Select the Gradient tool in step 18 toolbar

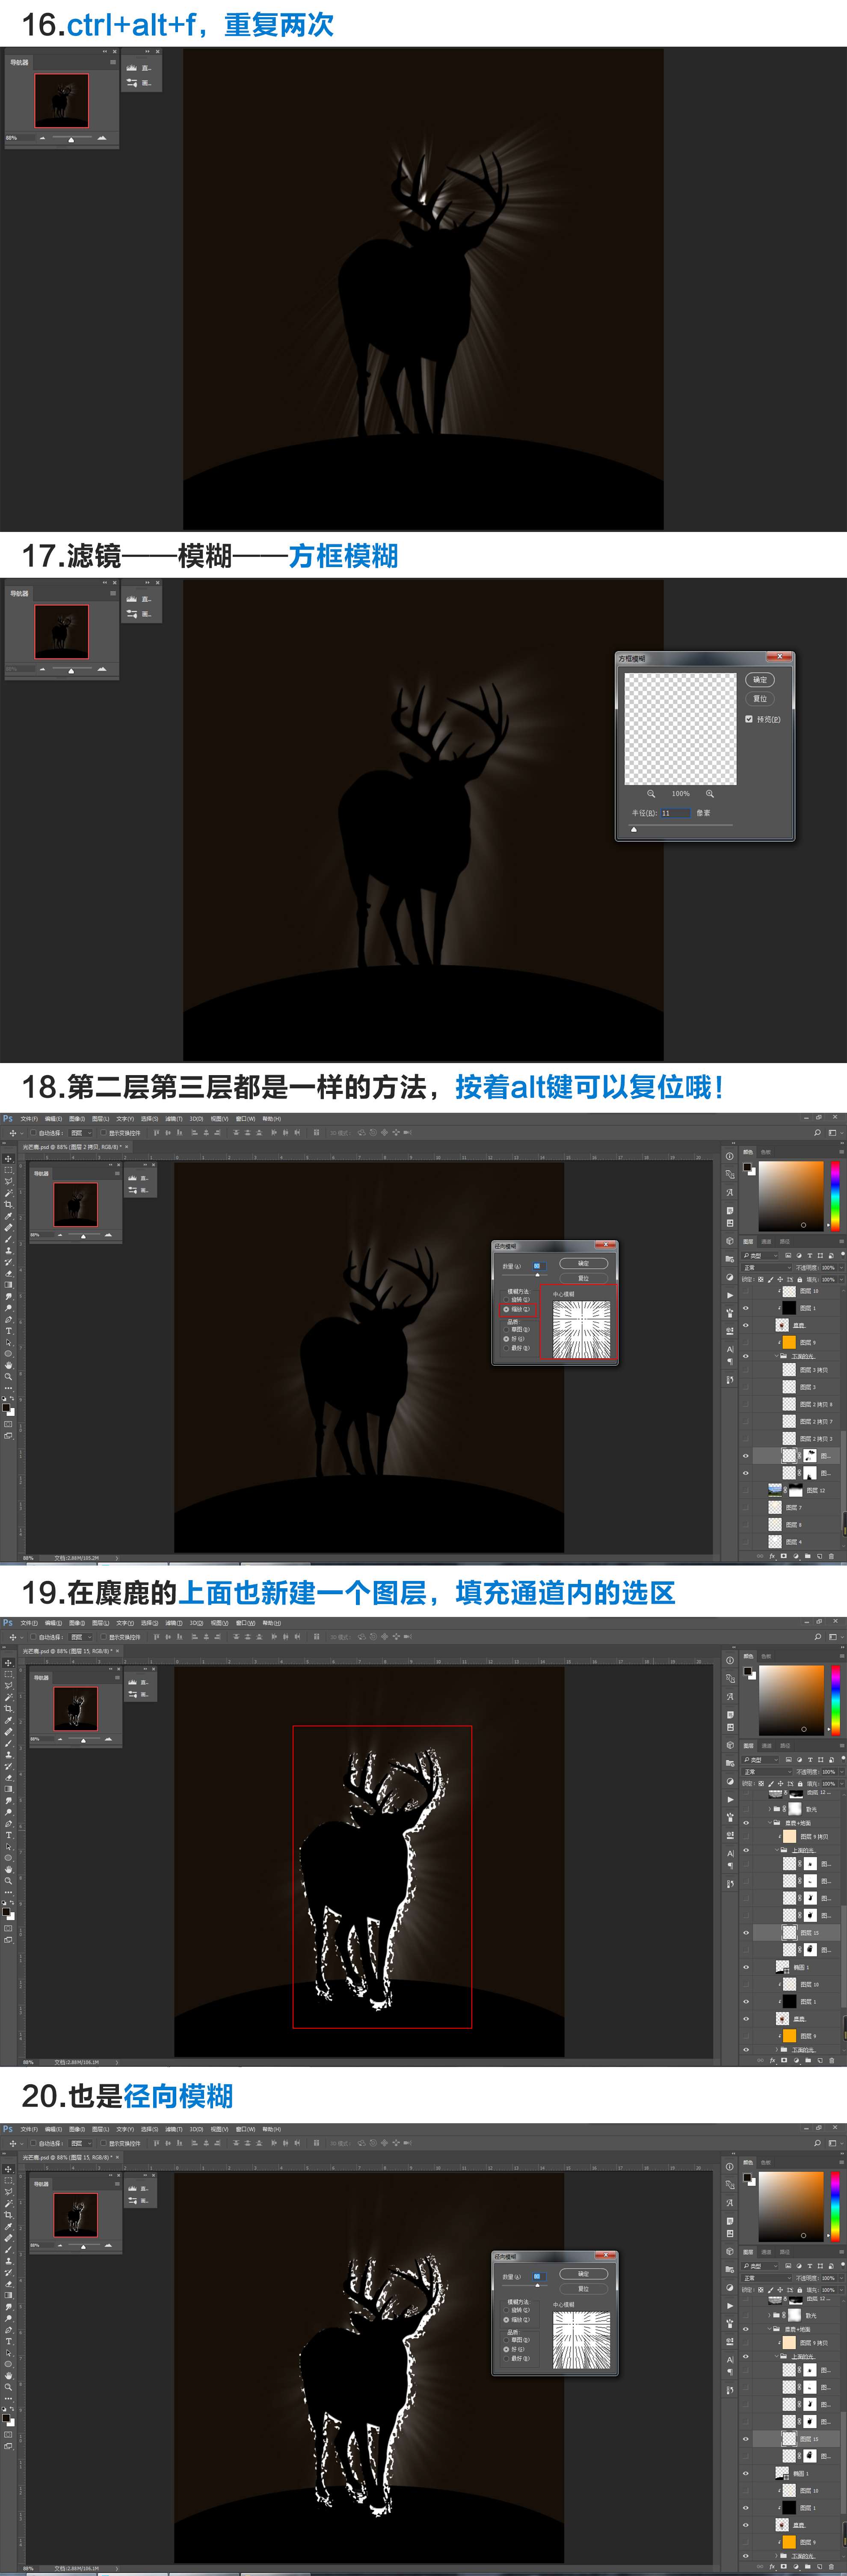point(8,1285)
